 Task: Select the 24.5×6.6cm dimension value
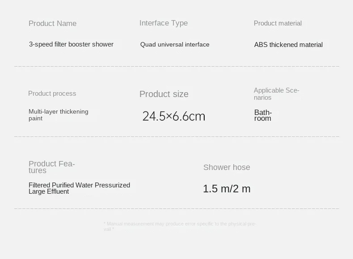click(x=174, y=116)
